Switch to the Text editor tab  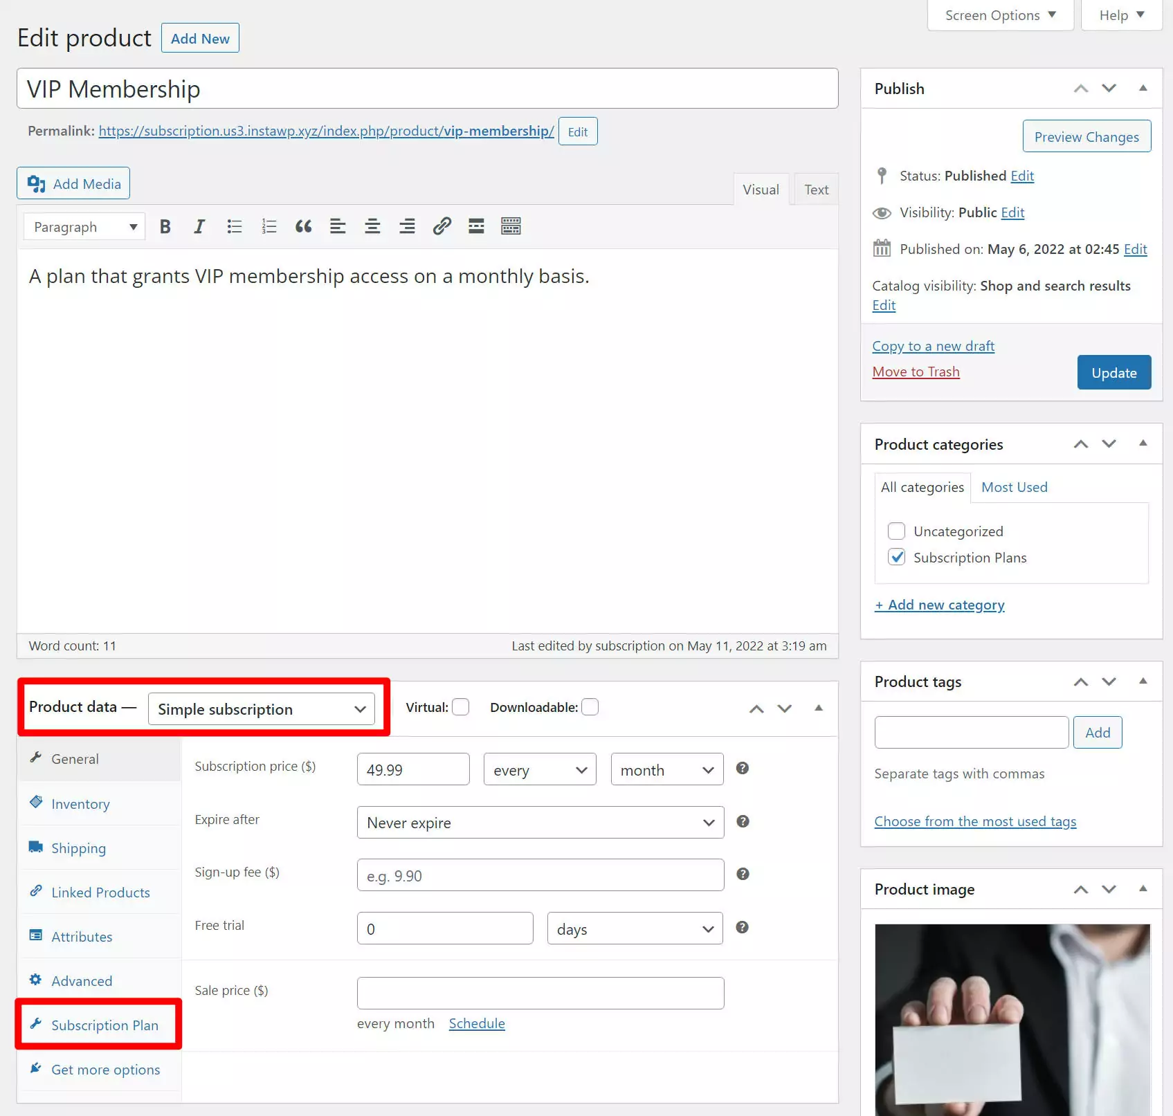click(x=816, y=190)
